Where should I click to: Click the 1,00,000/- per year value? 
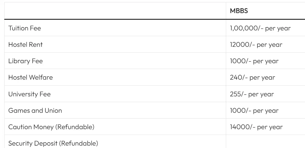click(261, 28)
